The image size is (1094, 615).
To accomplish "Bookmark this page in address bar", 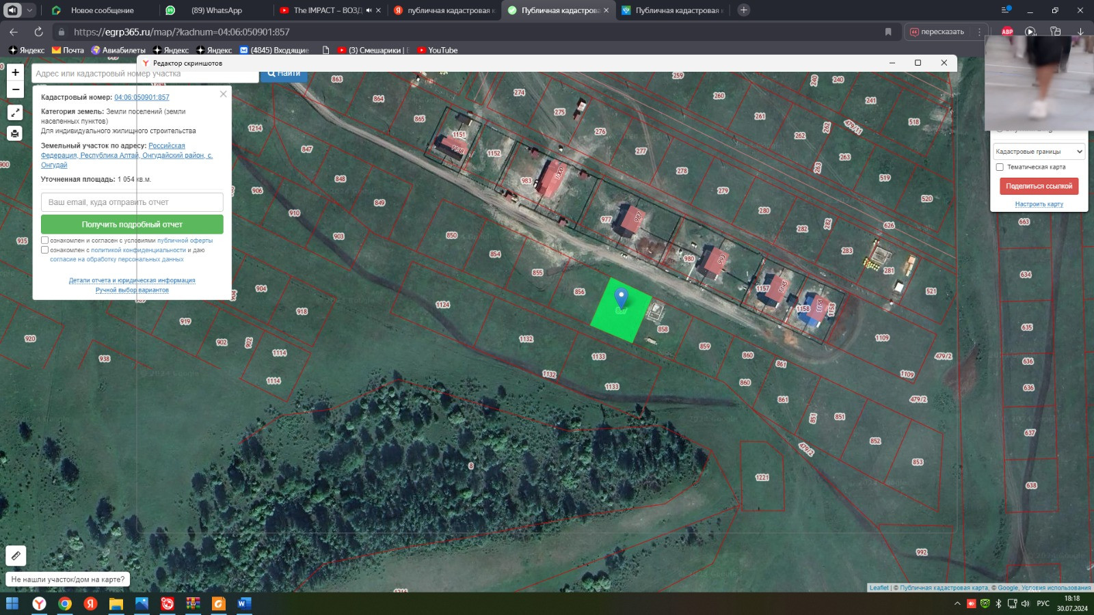I will tap(888, 31).
